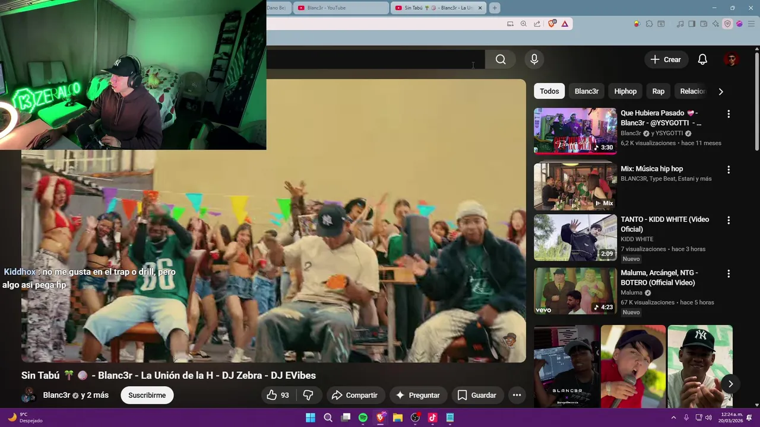Click the Sin Tabú video player
Viewport: 760px width, 427px height.
pos(274,221)
